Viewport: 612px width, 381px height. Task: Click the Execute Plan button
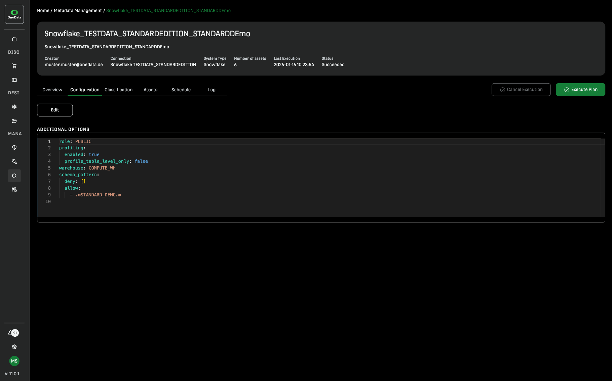tap(580, 90)
